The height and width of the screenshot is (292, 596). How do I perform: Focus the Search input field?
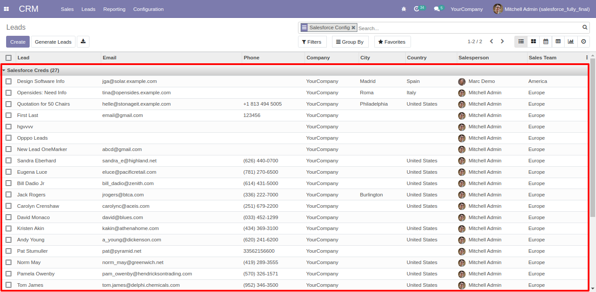(x=469, y=28)
